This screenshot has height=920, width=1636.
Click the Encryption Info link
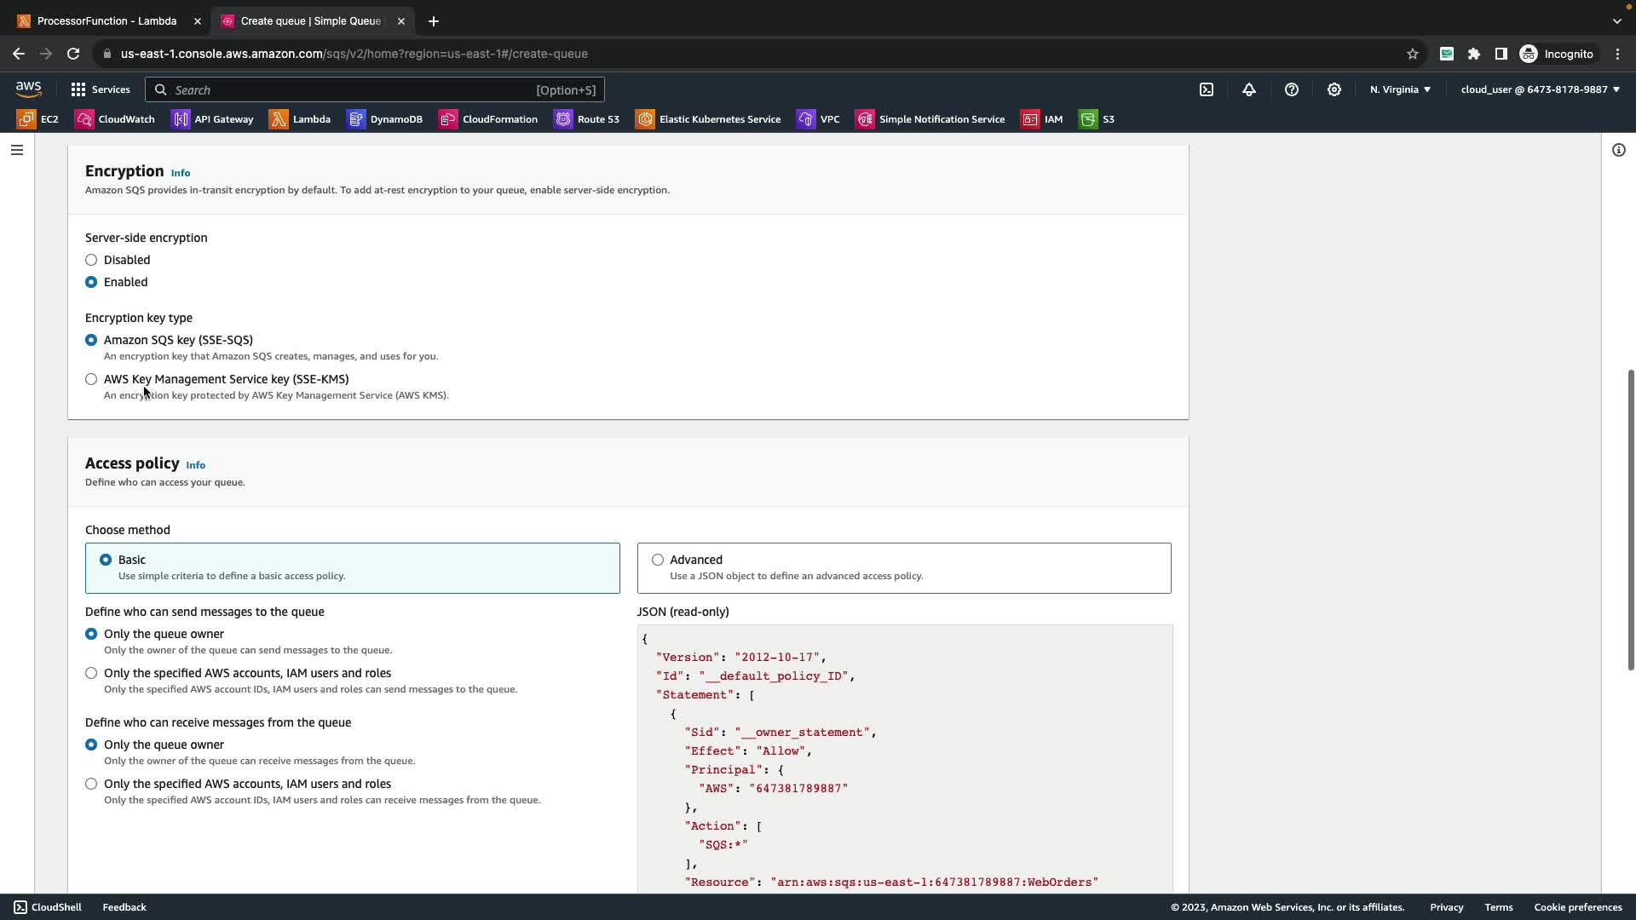(x=180, y=173)
